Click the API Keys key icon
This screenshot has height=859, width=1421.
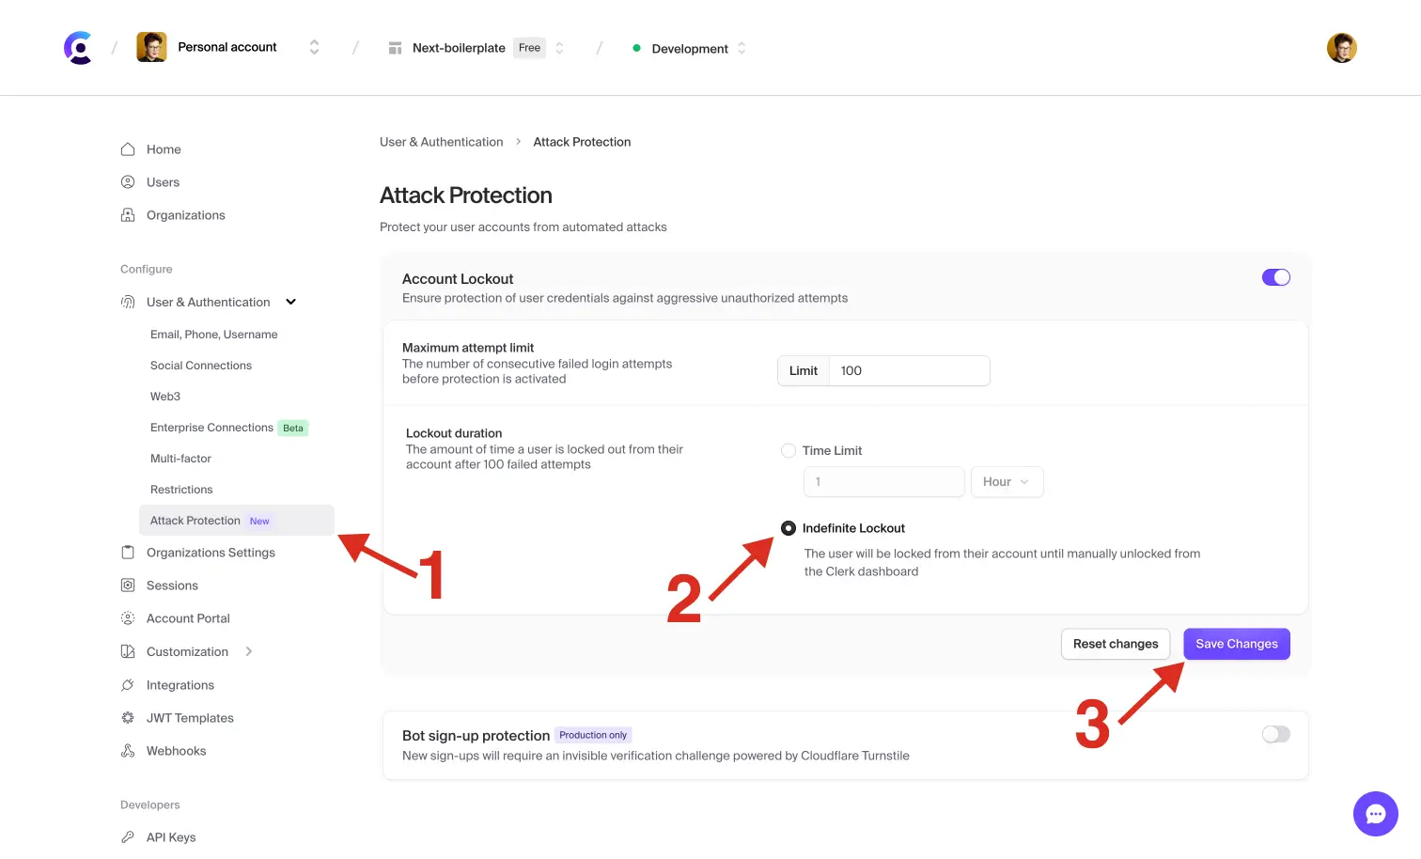coord(128,837)
